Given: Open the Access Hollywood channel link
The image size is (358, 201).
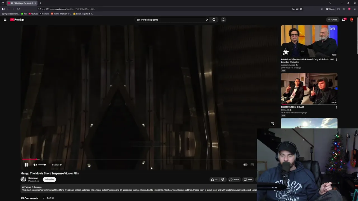Looking at the screenshot, I should [x=288, y=65].
